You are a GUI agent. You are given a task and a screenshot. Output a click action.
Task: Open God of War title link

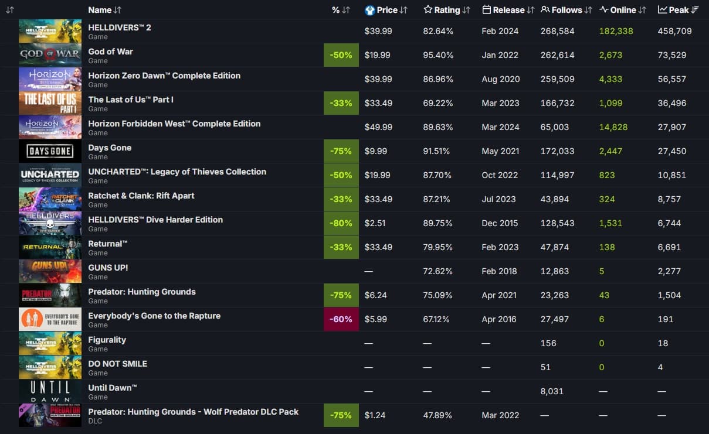click(110, 52)
